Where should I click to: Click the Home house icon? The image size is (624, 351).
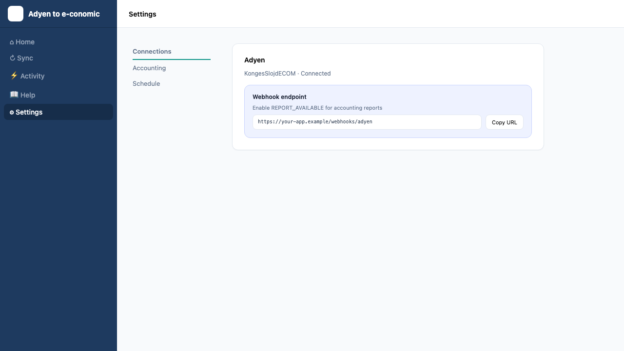12,42
